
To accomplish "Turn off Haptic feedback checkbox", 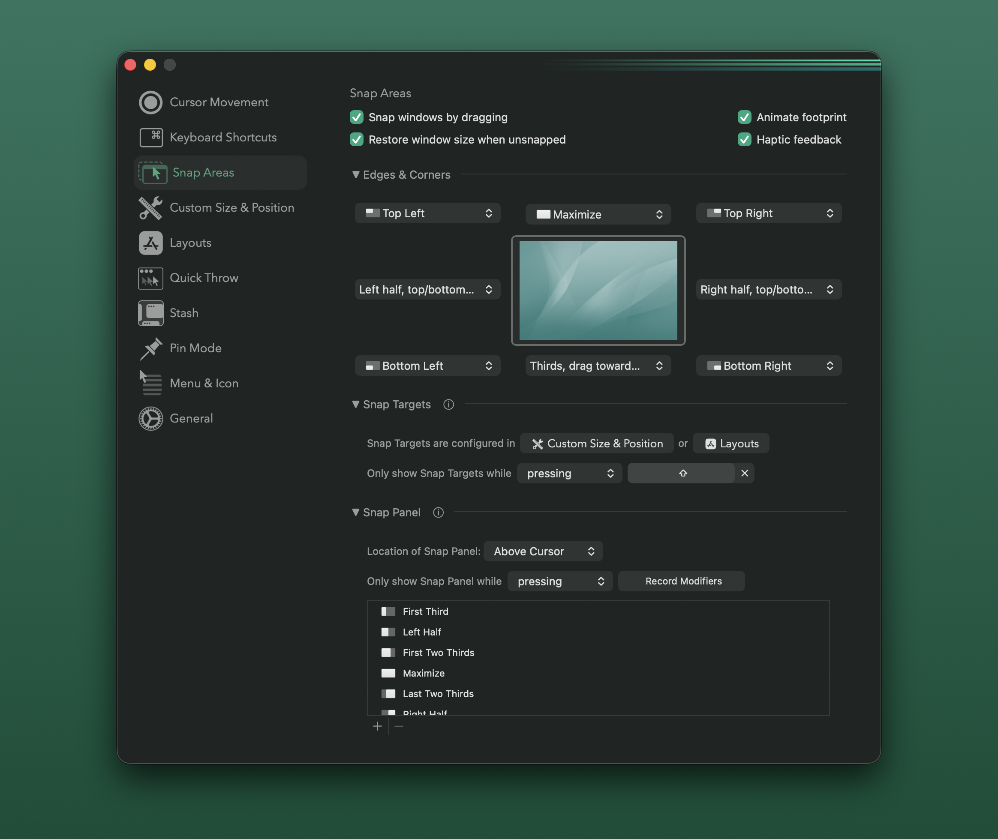I will point(744,140).
